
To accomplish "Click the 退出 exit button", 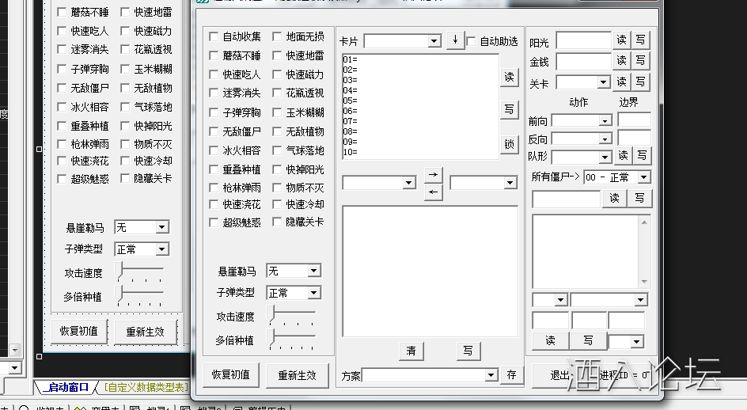I will click(559, 374).
